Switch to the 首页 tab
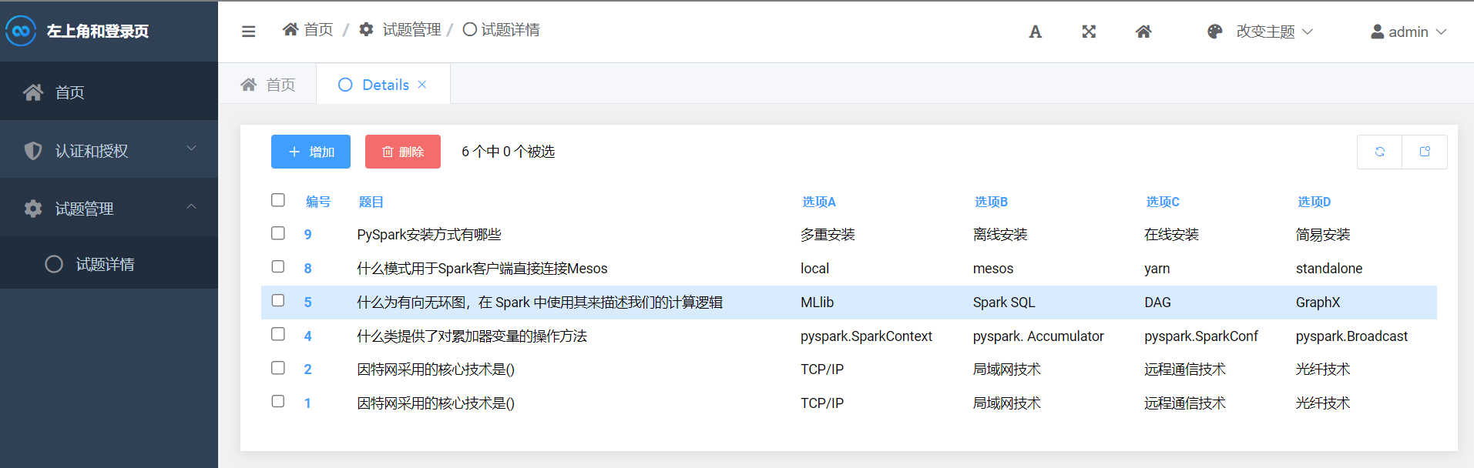 [x=268, y=85]
